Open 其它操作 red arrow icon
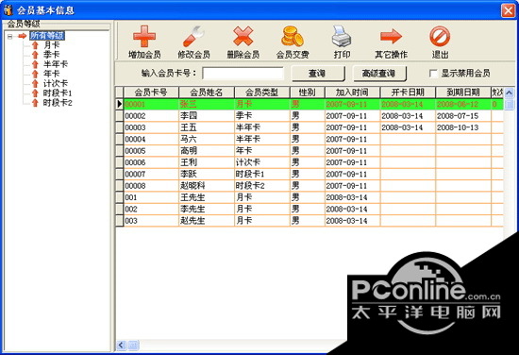The width and height of the screenshot is (519, 355). coord(391,36)
